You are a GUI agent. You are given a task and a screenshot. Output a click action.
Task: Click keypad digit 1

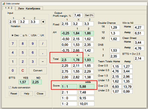(13, 62)
